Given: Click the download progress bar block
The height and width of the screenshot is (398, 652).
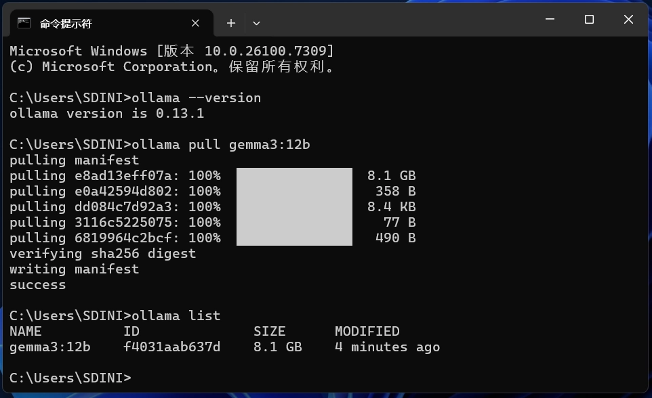Looking at the screenshot, I should tap(294, 206).
